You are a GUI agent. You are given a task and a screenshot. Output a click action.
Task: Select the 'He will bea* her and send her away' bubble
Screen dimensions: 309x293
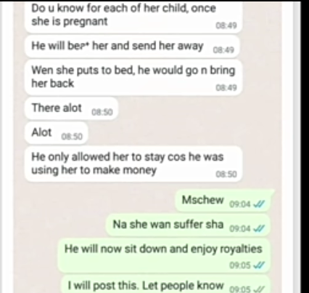pos(132,47)
